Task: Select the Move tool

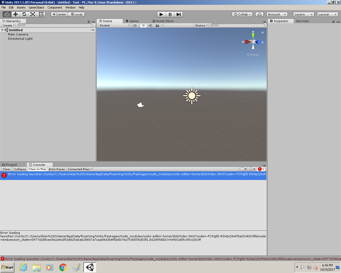Action: (15, 14)
